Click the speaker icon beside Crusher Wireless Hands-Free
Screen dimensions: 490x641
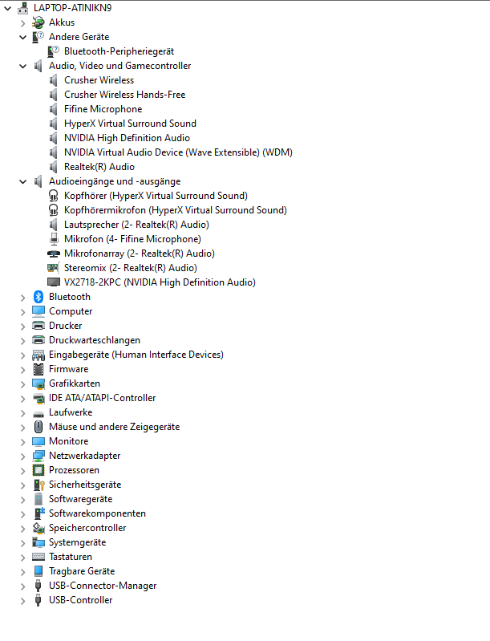pyautogui.click(x=54, y=95)
